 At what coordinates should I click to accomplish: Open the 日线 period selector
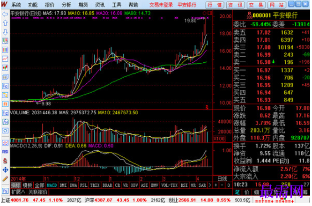(x=222, y=178)
